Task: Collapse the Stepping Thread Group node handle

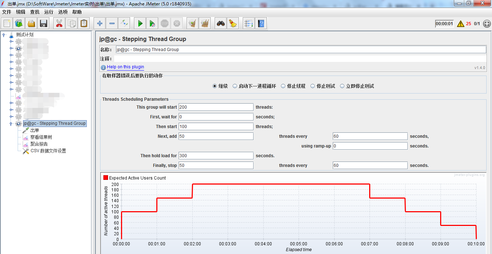Action: [12, 123]
